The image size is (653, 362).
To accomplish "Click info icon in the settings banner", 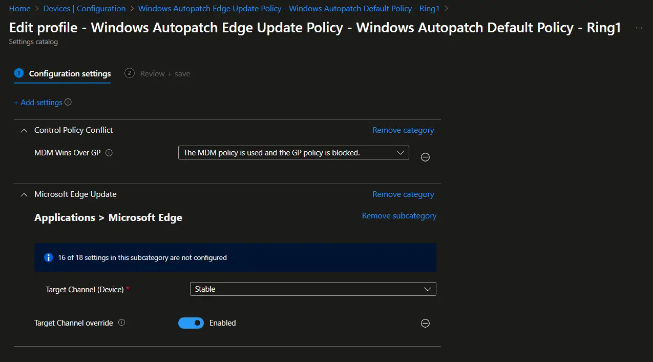I will click(x=49, y=257).
